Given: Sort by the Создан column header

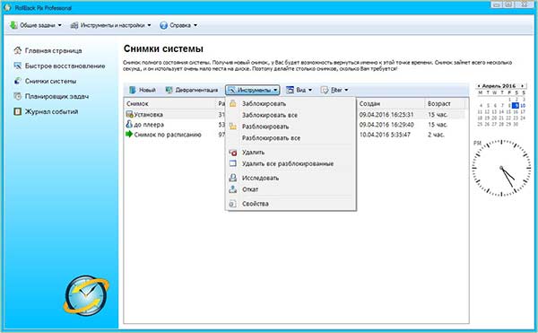Looking at the screenshot, I should (x=390, y=104).
